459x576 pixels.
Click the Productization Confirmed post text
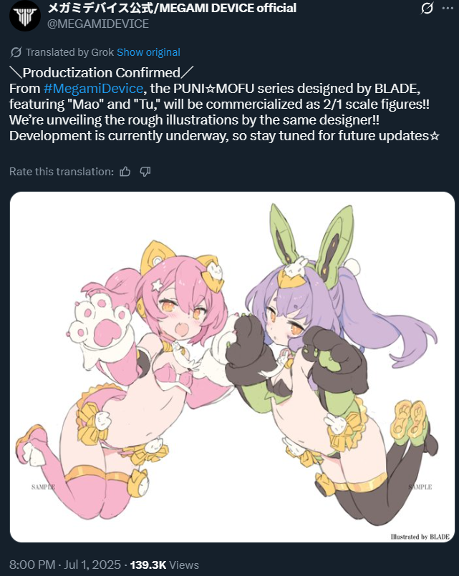102,73
